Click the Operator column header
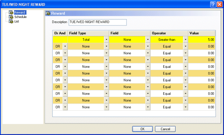This screenshot has width=224, height=135. (x=169, y=33)
